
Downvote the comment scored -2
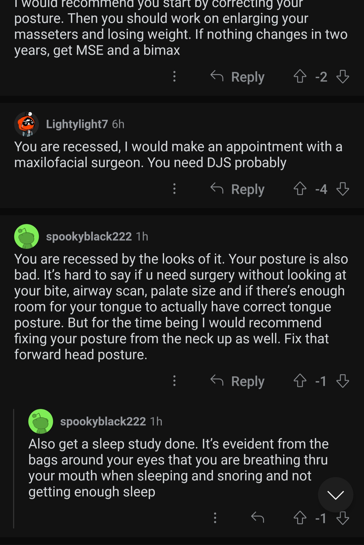(x=343, y=76)
